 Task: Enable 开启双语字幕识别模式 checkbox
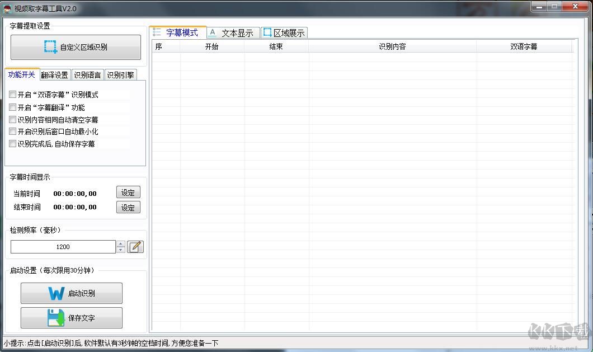12,94
